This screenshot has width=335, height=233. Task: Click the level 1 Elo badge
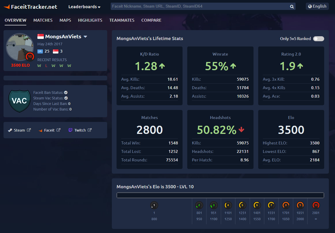(x=154, y=206)
